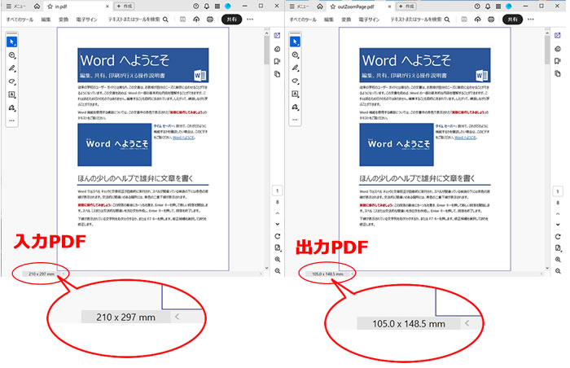Click the '210 x 297 mm' page size label
Screen dimensions: 570x368
coord(42,274)
